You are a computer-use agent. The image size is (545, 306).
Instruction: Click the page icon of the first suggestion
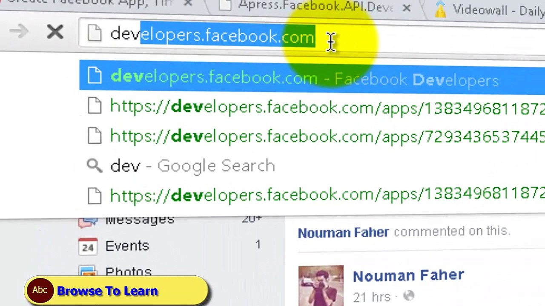click(x=95, y=76)
